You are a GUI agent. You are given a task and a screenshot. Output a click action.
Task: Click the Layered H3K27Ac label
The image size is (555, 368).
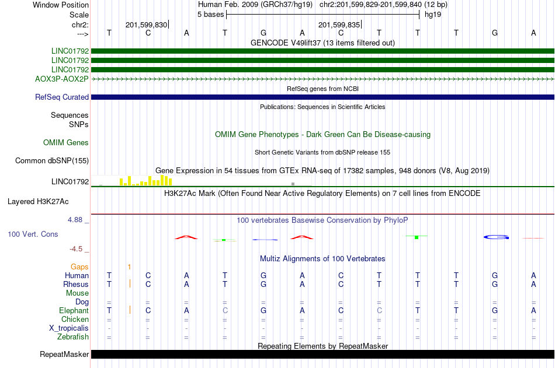(x=38, y=202)
